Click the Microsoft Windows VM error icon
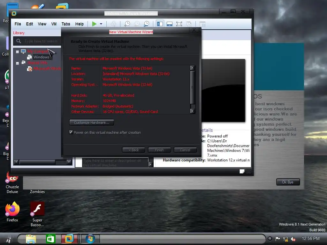Viewport: 327px width, 245px height. [30, 69]
